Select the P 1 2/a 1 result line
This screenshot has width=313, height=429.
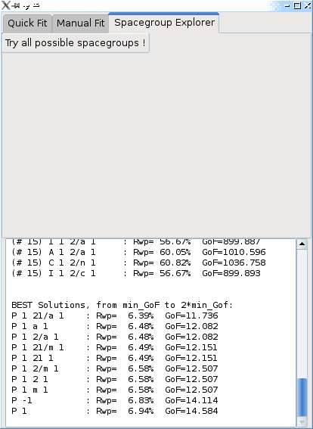115,337
